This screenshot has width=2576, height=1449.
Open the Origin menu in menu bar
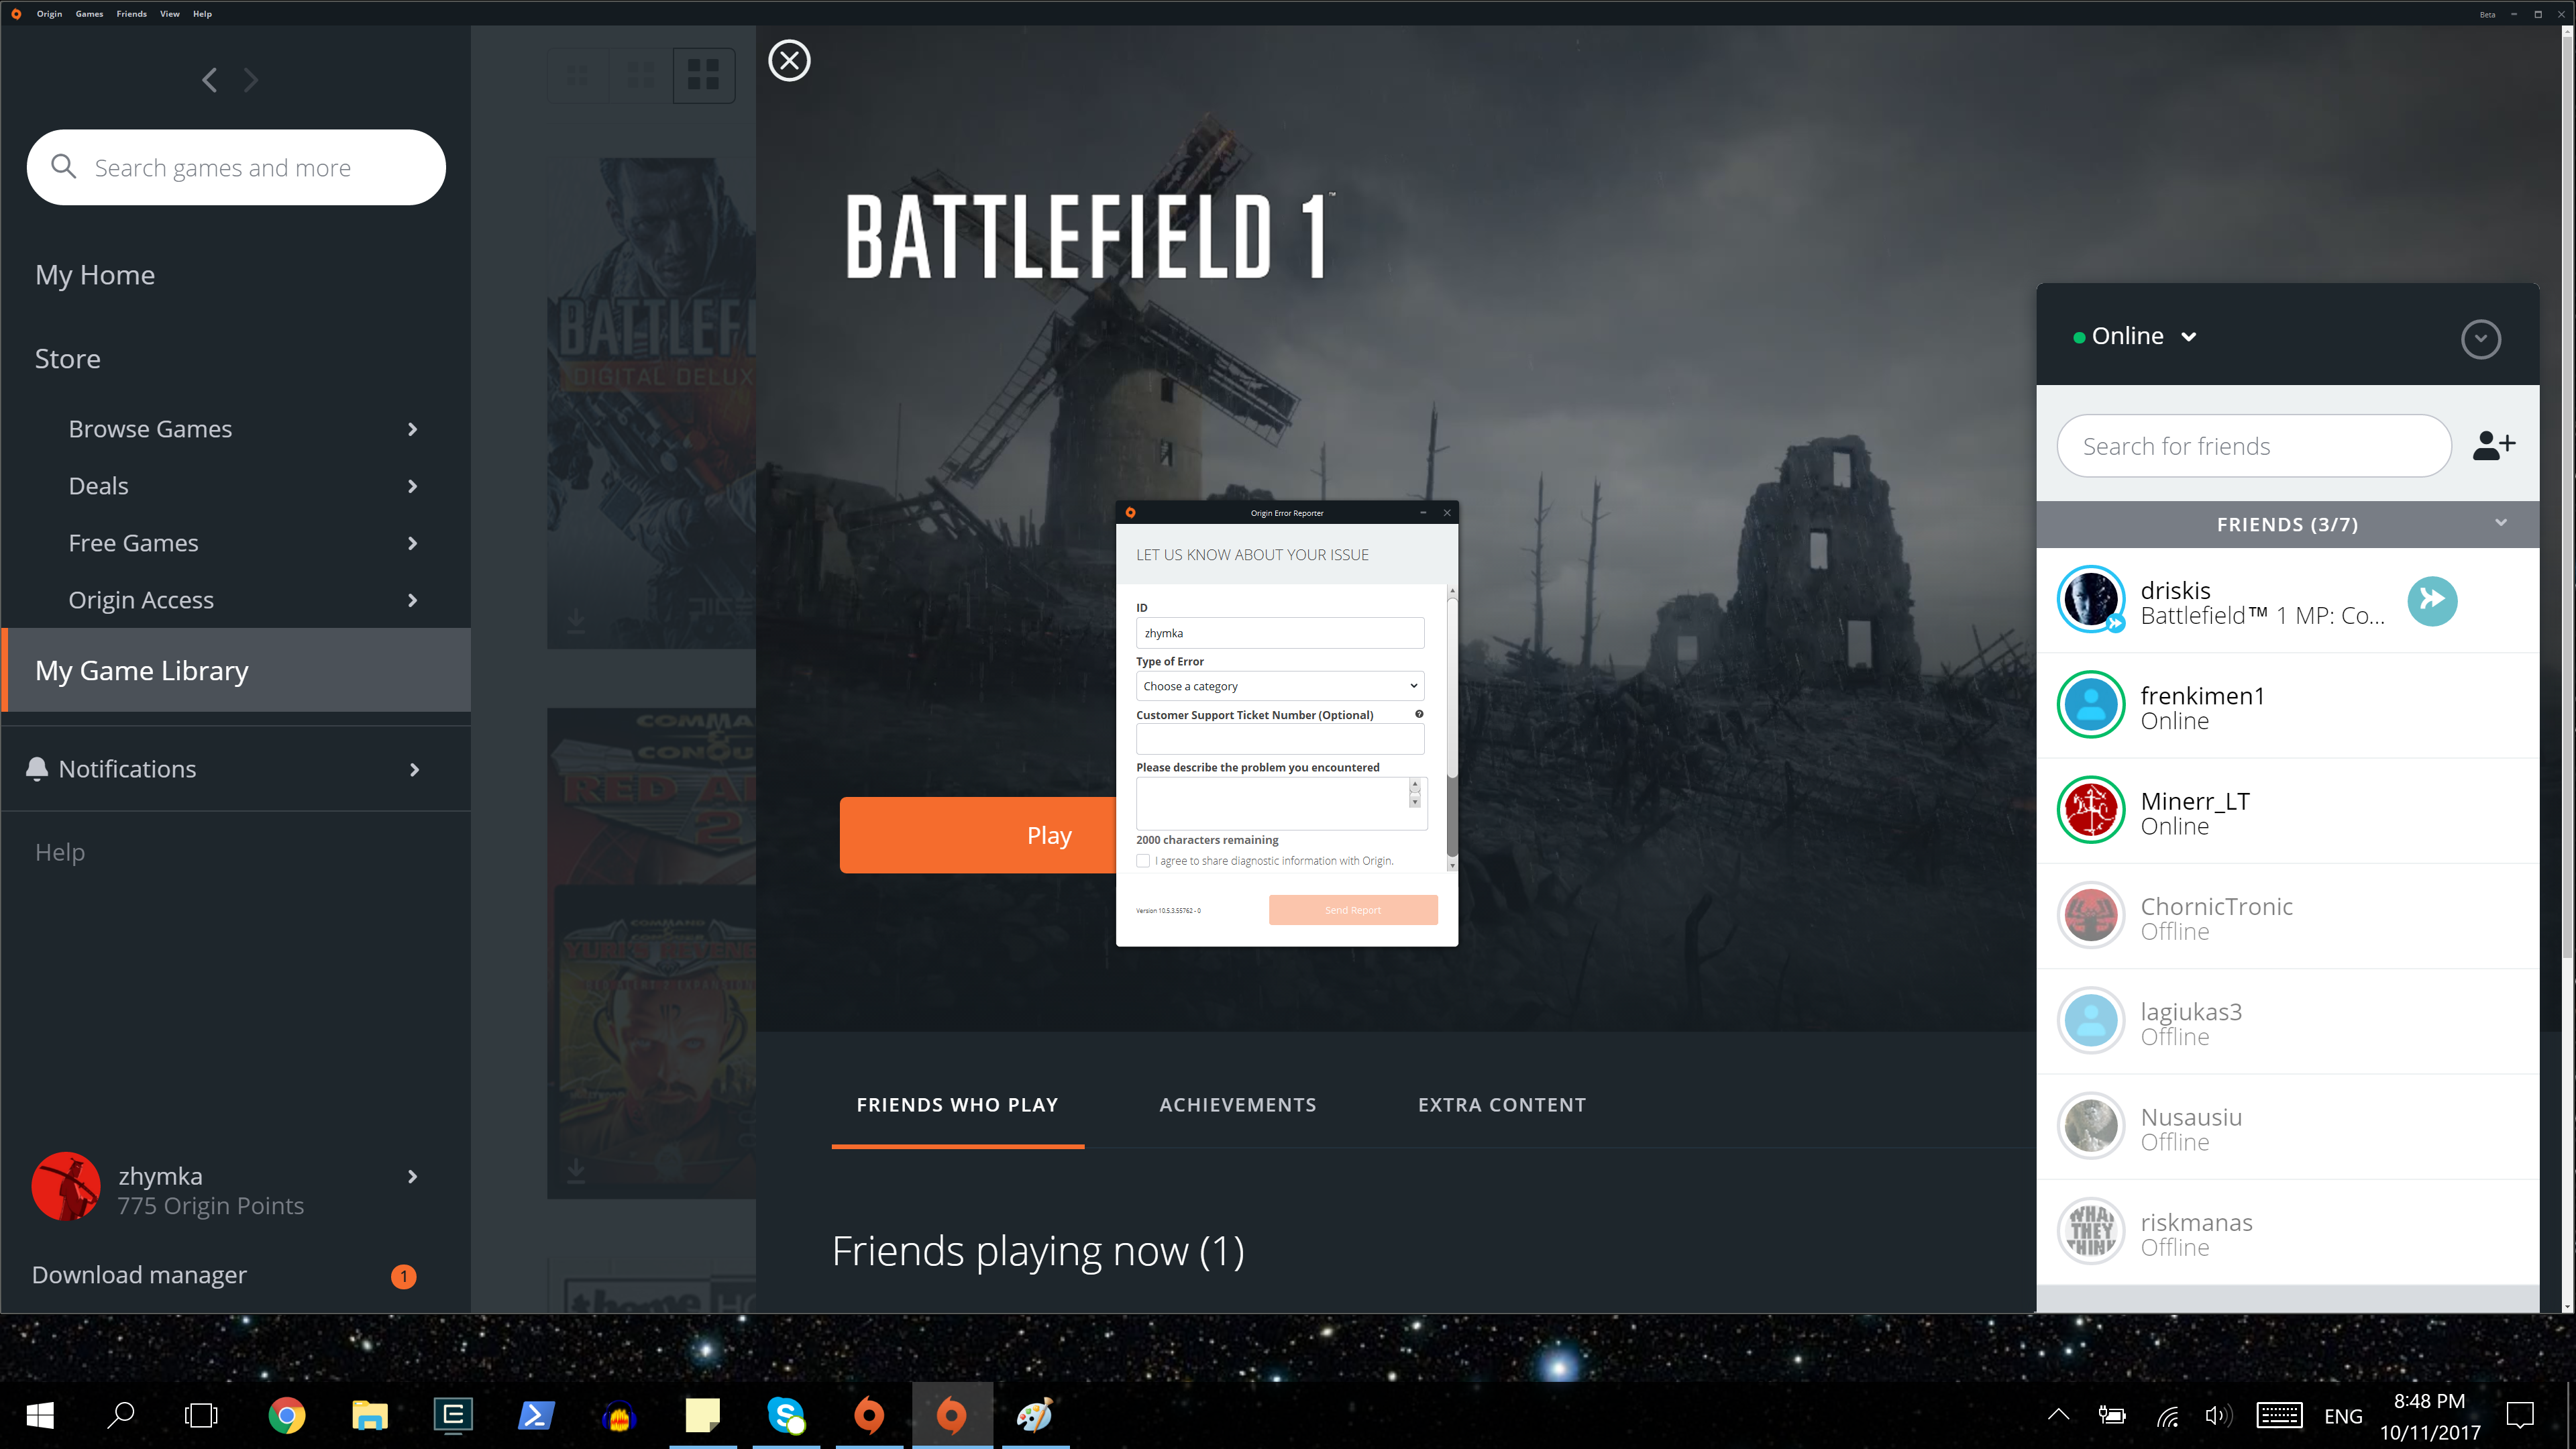pos(49,14)
